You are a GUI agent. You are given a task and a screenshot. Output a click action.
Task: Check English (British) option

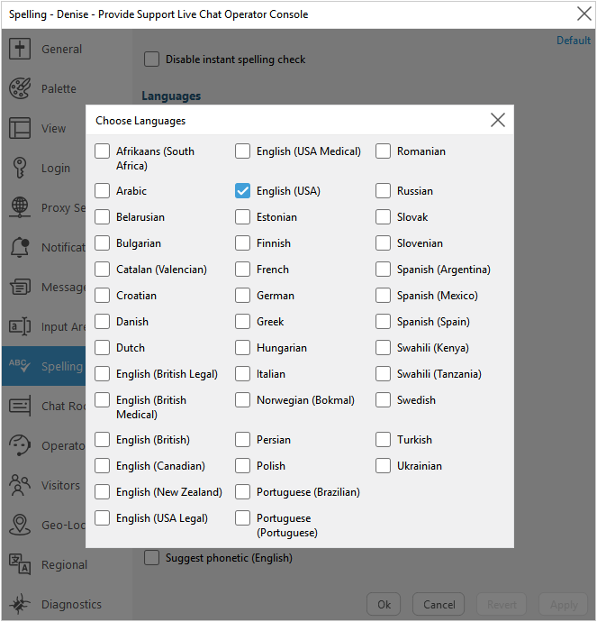103,440
